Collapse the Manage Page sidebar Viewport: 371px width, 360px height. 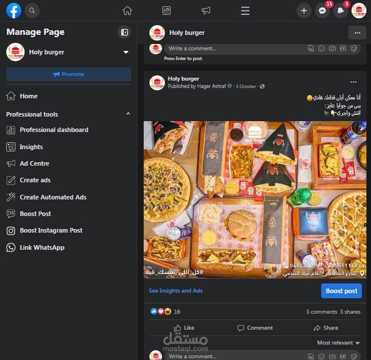coord(124,32)
